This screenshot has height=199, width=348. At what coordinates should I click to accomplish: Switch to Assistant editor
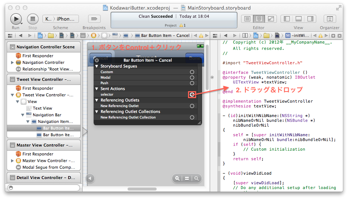(259, 19)
